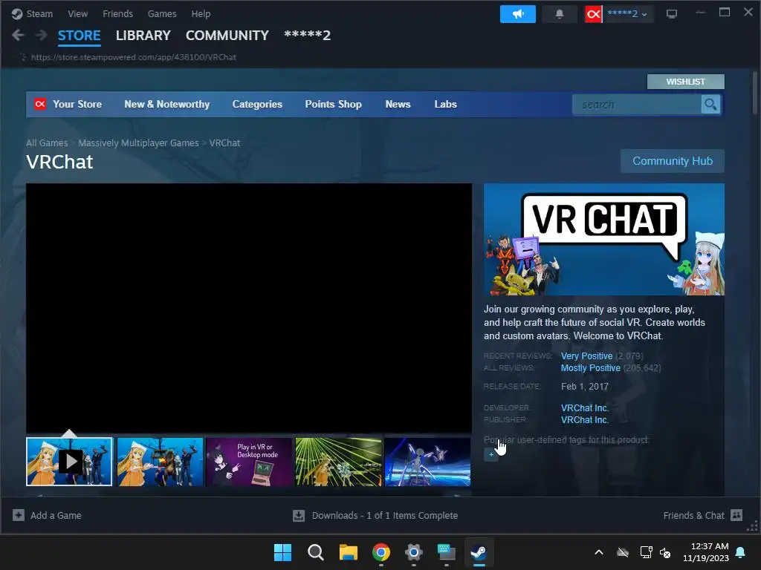This screenshot has width=761, height=570.
Task: Click developer VRChat Inc. link
Action: tap(585, 408)
